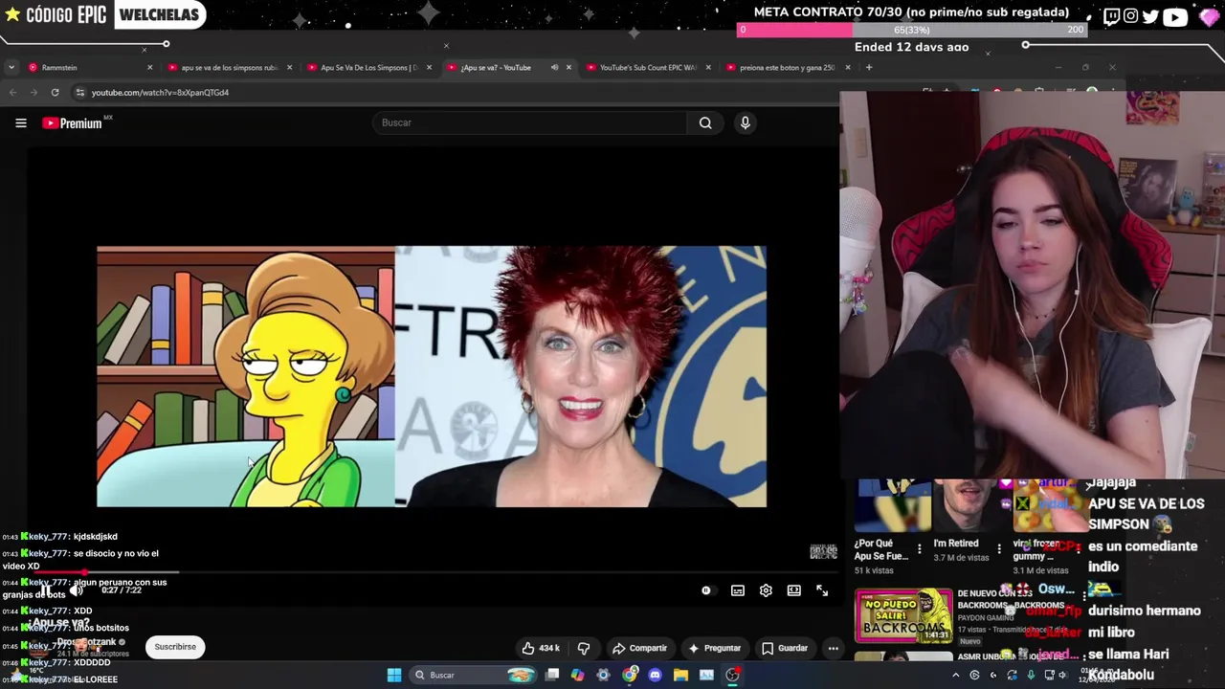
Task: Close the Rammstein tab
Action: click(x=149, y=68)
